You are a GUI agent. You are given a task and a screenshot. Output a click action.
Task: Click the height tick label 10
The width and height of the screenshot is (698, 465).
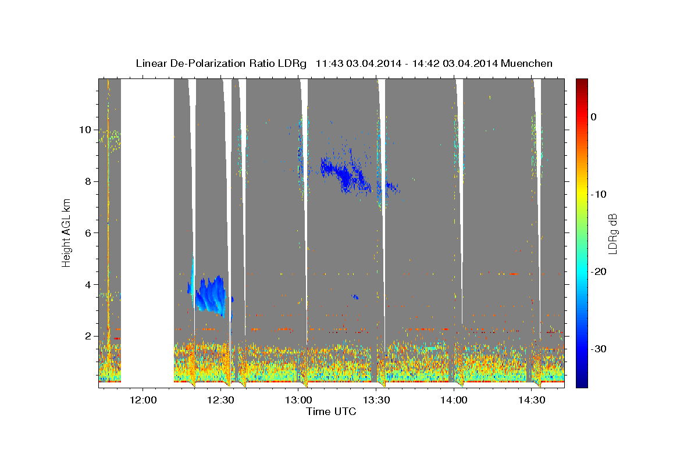[x=86, y=130]
